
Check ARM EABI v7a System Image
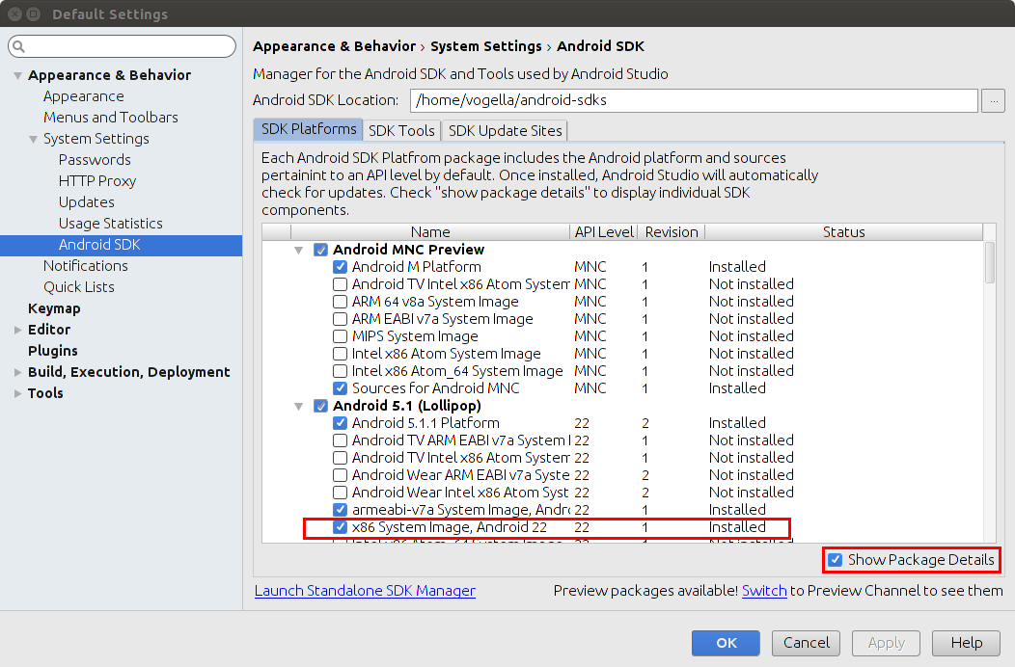[340, 319]
